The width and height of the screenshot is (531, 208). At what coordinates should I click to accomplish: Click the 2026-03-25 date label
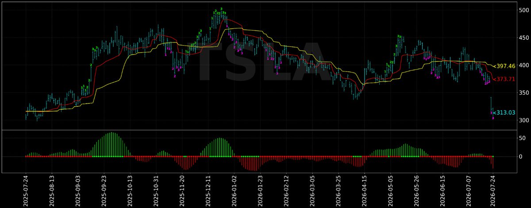tap(339, 191)
